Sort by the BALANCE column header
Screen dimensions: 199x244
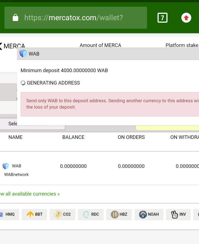click(x=74, y=137)
